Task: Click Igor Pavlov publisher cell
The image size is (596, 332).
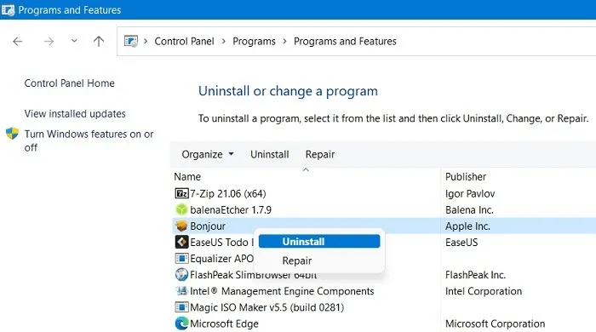Action: (x=470, y=194)
